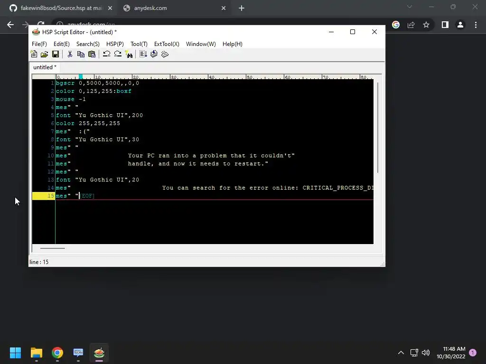The width and height of the screenshot is (486, 364).
Task: Save the script with floppy disk icon
Action: click(x=56, y=54)
